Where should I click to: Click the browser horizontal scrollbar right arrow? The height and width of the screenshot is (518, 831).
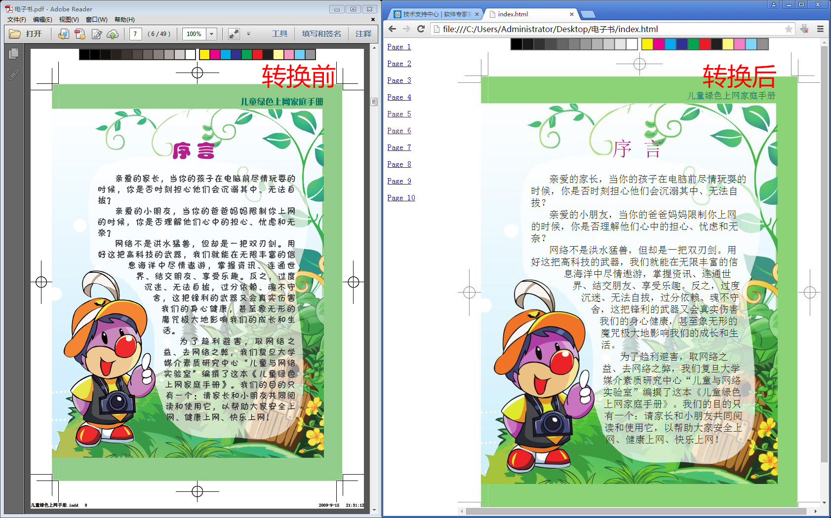point(815,511)
